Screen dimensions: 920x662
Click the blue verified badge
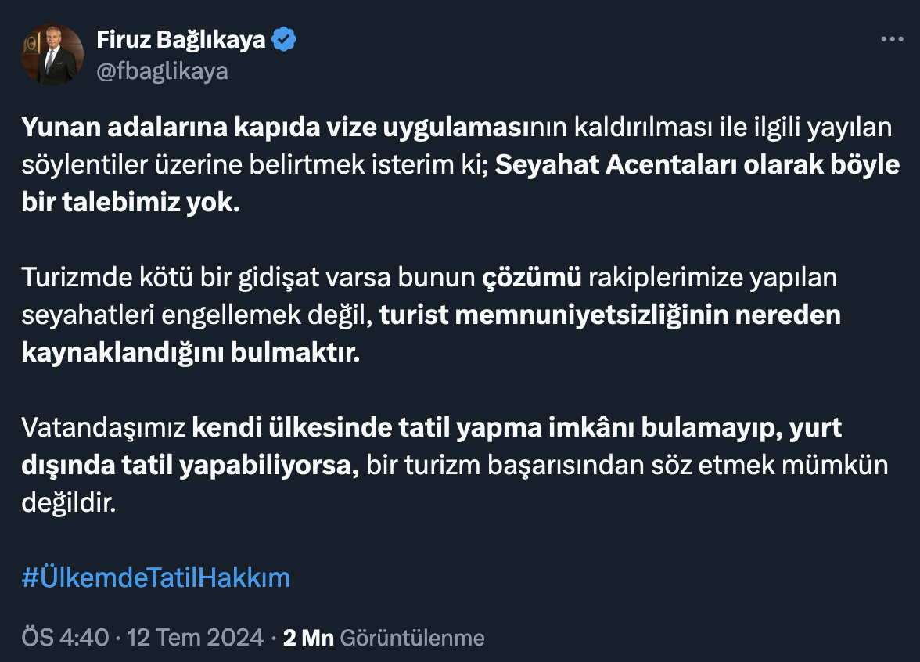pos(283,40)
